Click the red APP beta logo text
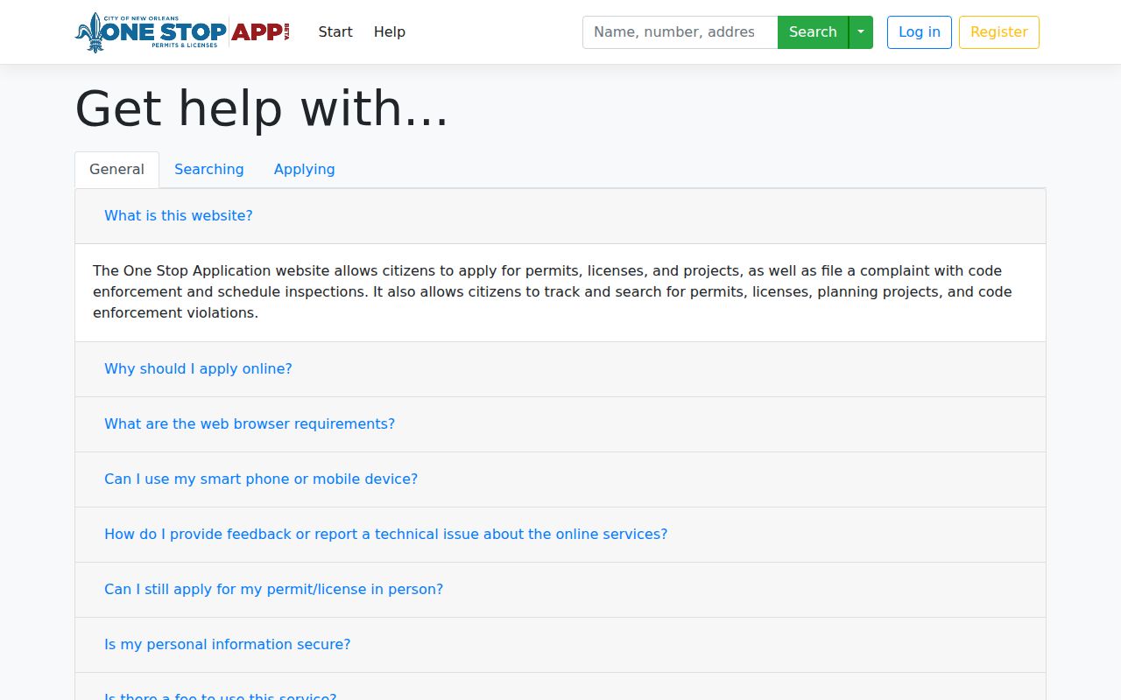This screenshot has width=1121, height=700. (260, 32)
